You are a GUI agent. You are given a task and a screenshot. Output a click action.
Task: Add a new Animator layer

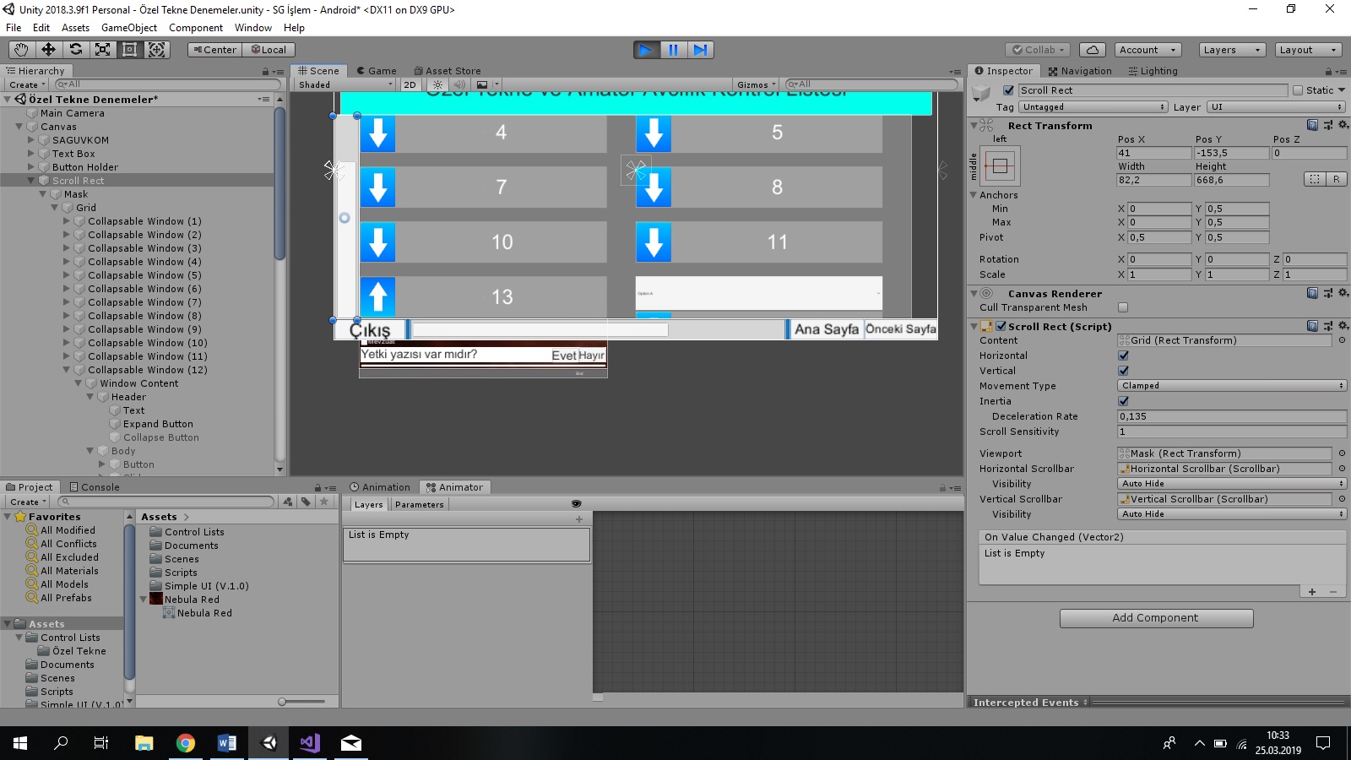[579, 519]
